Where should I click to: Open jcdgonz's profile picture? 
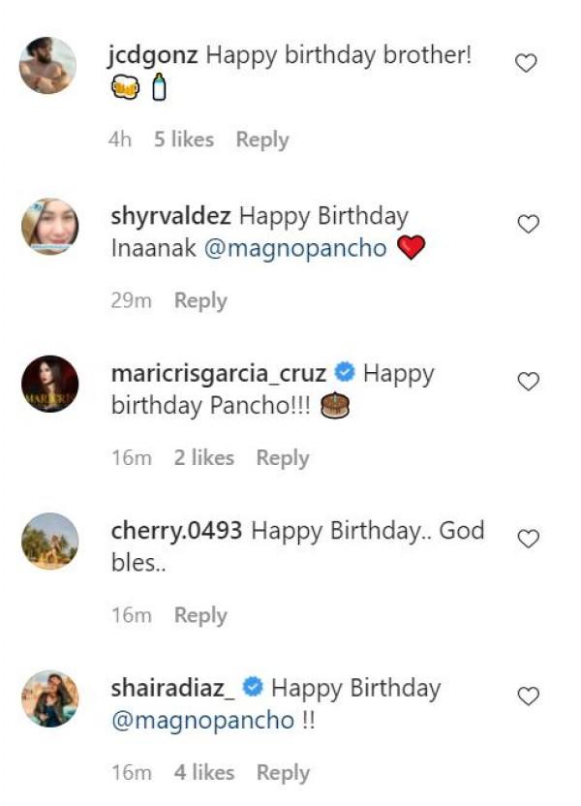point(48,66)
